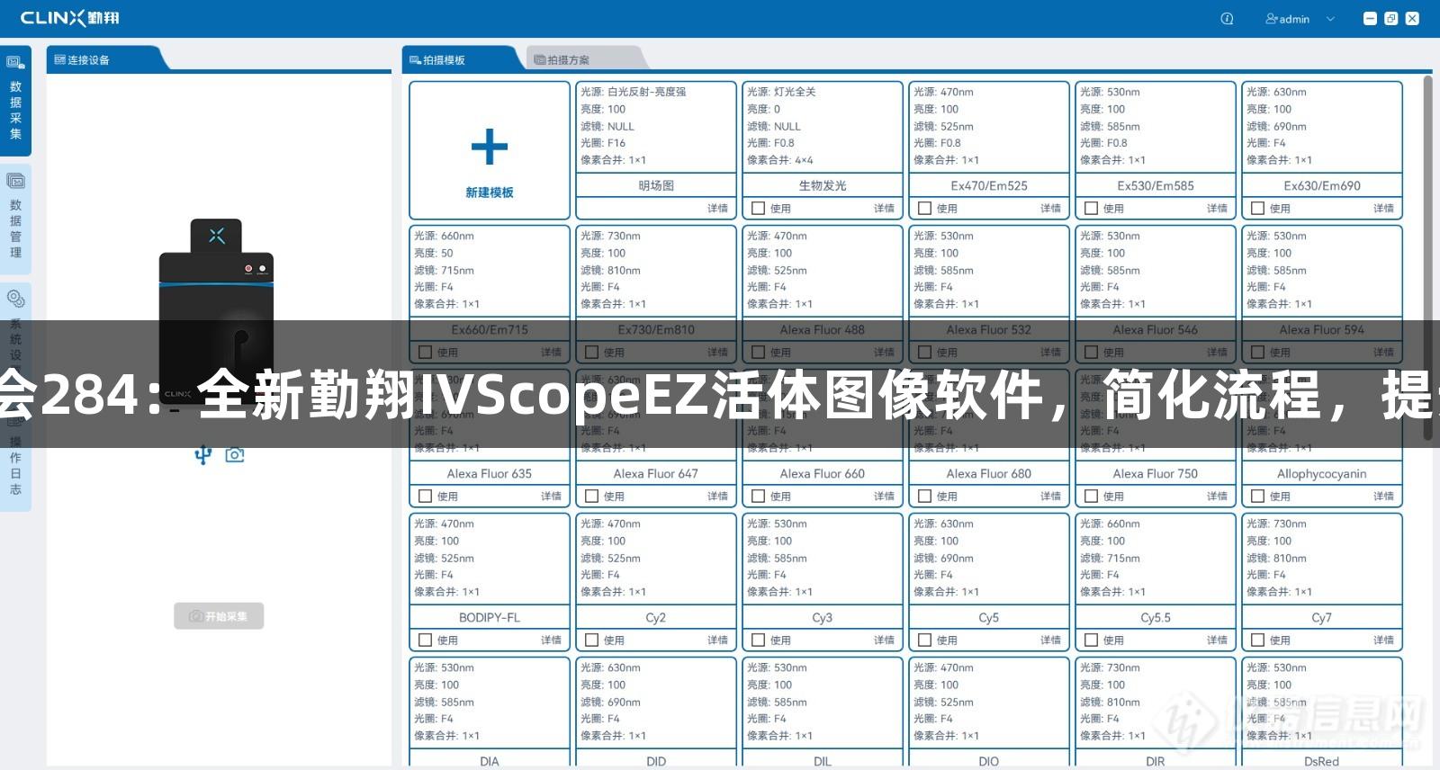Enable the 使用 checkbox for 生物发光
Screen dimensions: 1440x770
pyautogui.click(x=759, y=209)
